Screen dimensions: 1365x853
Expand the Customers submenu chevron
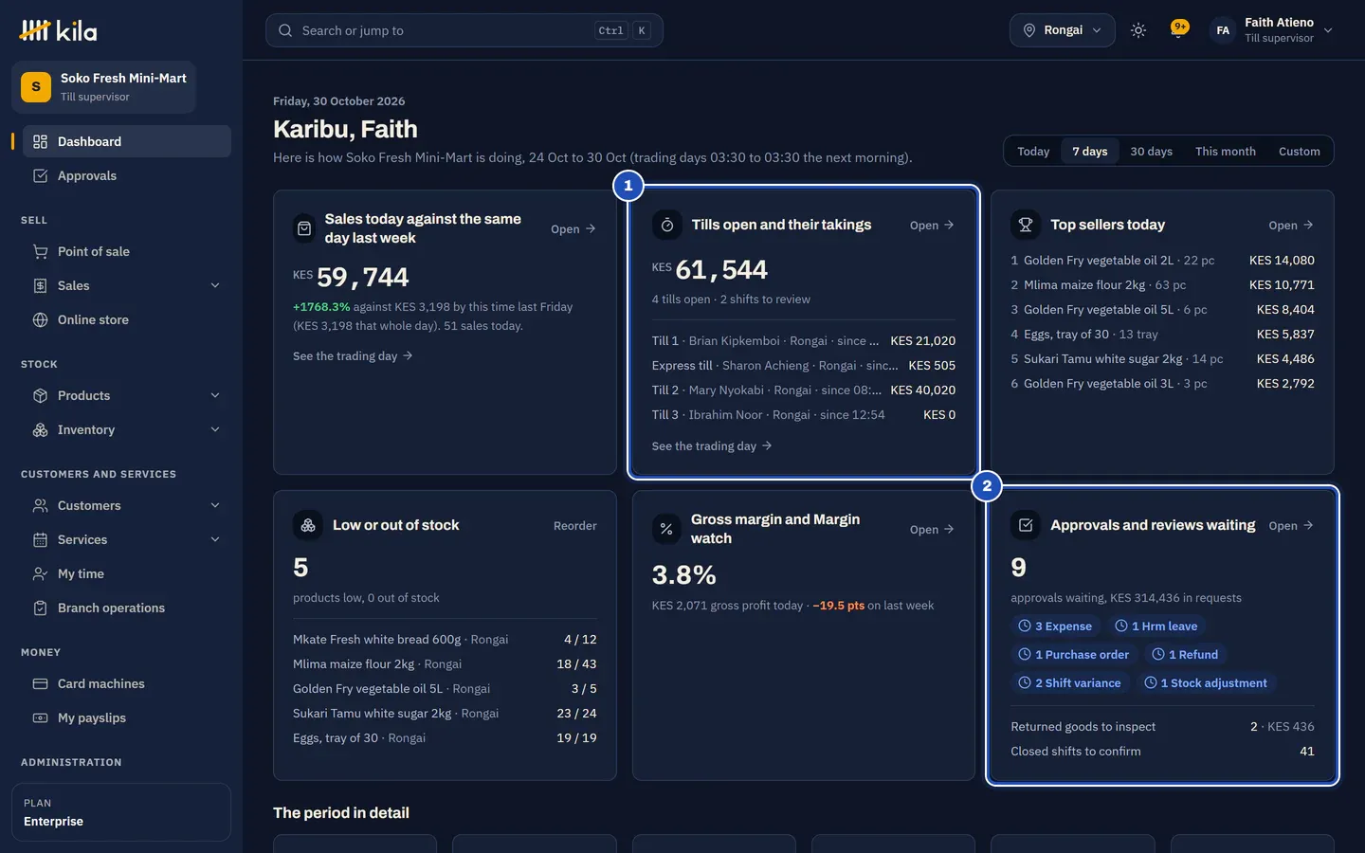point(215,505)
